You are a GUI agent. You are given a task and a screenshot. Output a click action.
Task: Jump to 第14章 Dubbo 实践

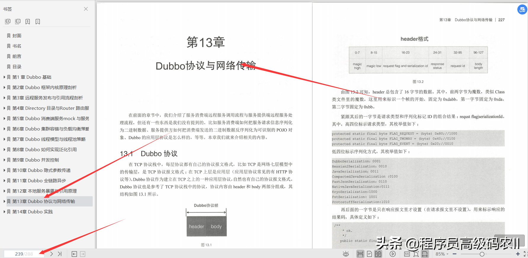tap(33, 212)
